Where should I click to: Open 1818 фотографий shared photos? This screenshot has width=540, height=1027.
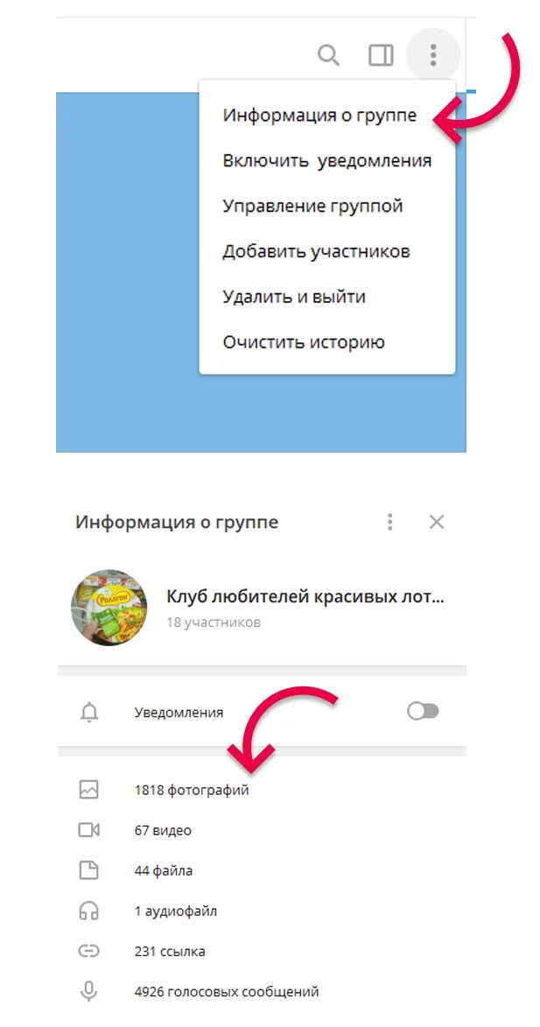point(262,790)
